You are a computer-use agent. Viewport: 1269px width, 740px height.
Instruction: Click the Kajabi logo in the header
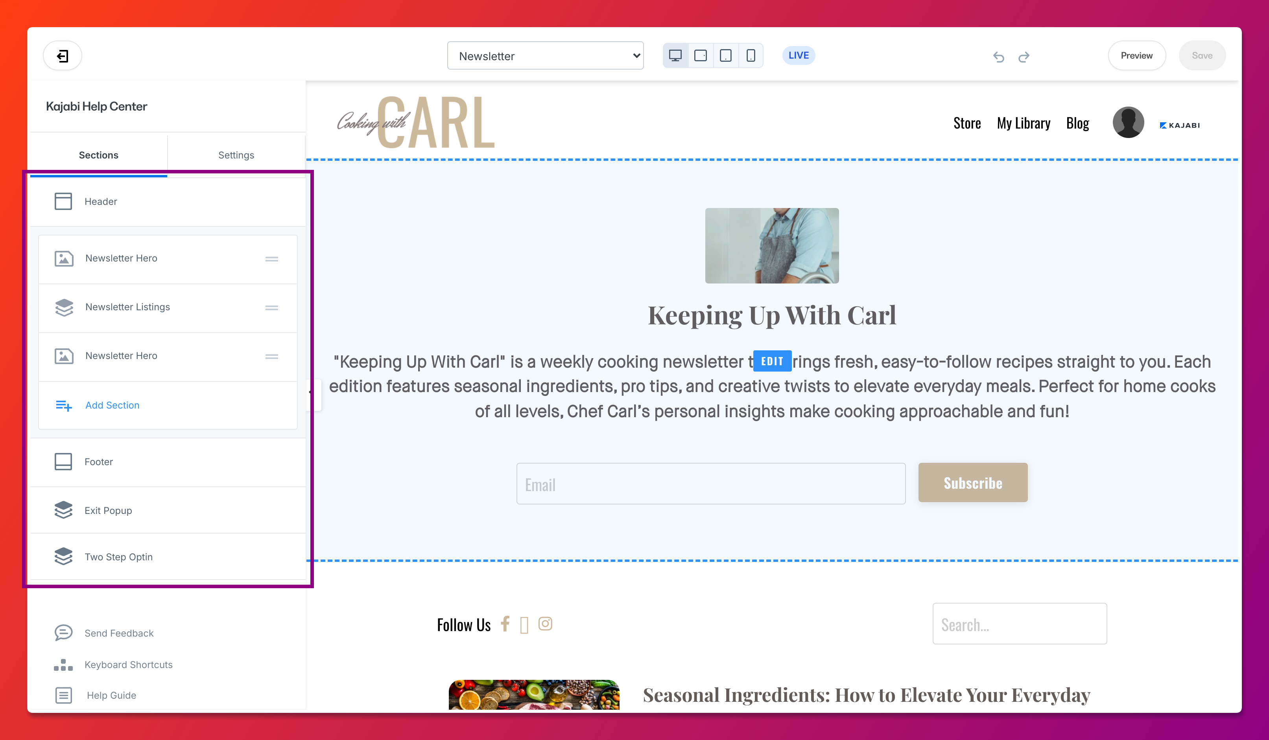[1179, 125]
